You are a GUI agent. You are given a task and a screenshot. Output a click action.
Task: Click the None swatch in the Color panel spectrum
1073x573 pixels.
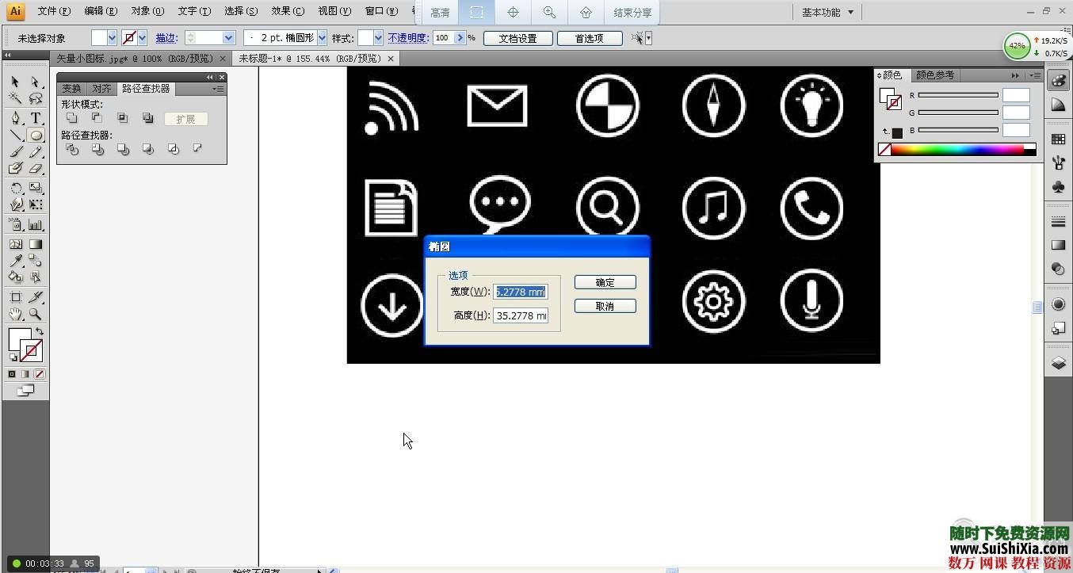pyautogui.click(x=884, y=150)
